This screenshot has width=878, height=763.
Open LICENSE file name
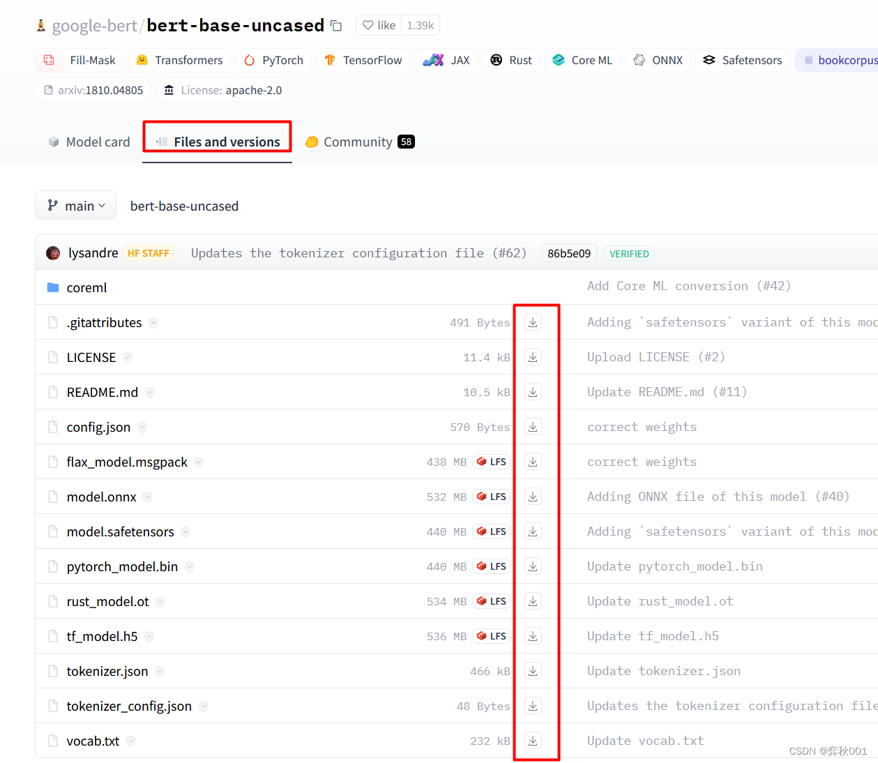pos(91,357)
